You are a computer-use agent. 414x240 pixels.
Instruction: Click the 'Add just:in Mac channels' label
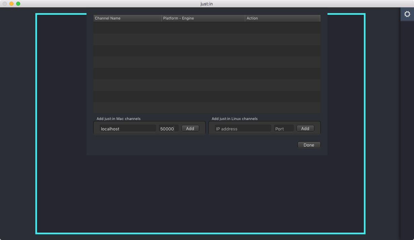click(x=118, y=119)
